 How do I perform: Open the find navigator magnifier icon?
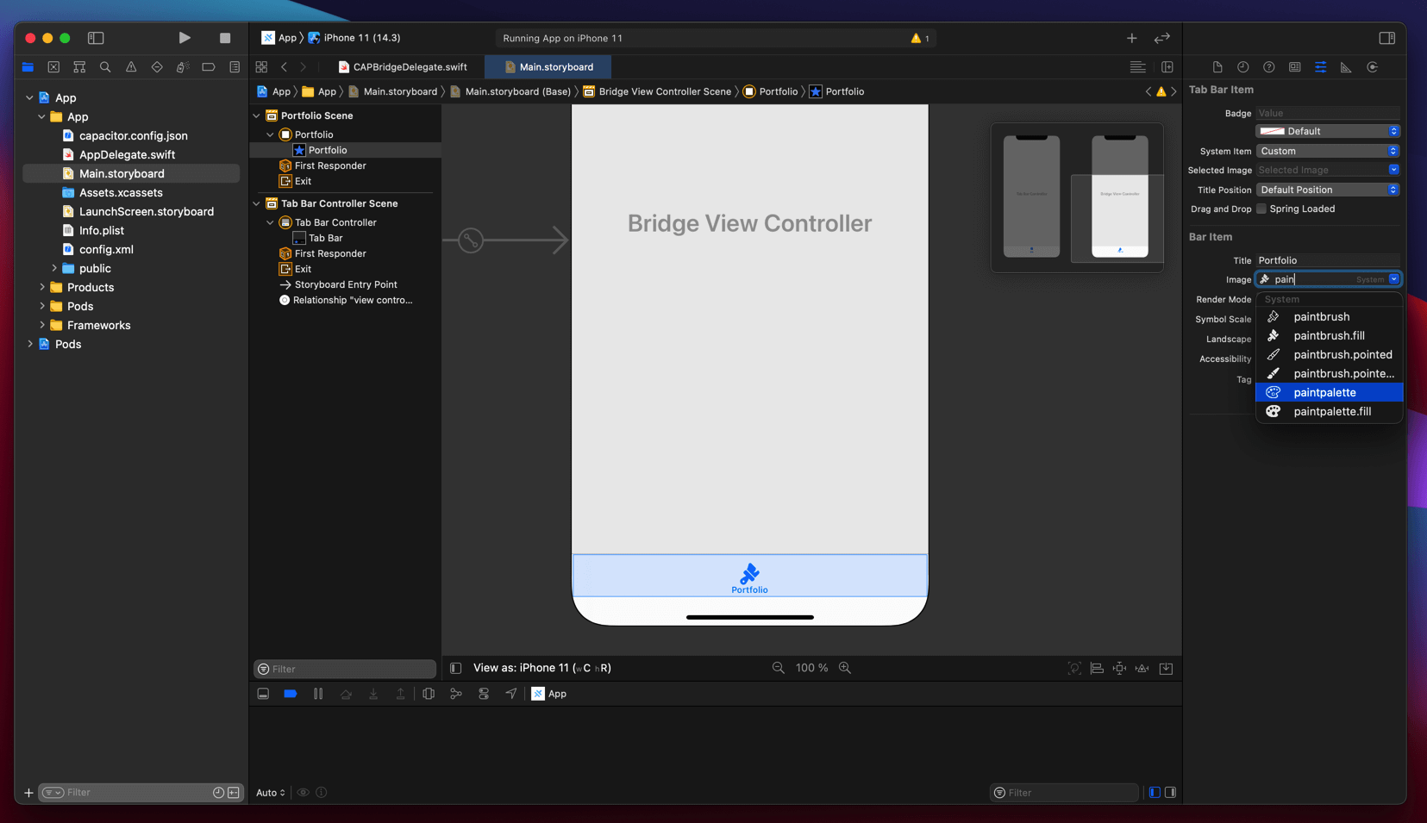105,67
